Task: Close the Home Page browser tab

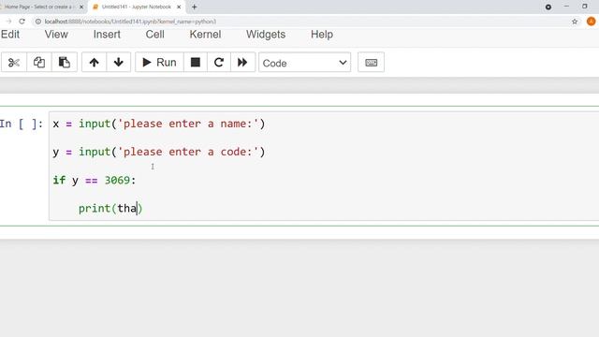Action: [81, 7]
